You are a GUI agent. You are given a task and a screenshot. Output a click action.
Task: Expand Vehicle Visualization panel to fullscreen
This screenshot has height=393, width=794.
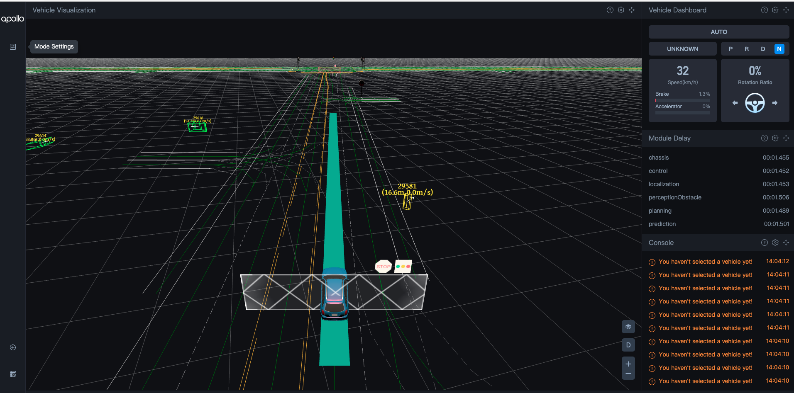click(x=632, y=10)
